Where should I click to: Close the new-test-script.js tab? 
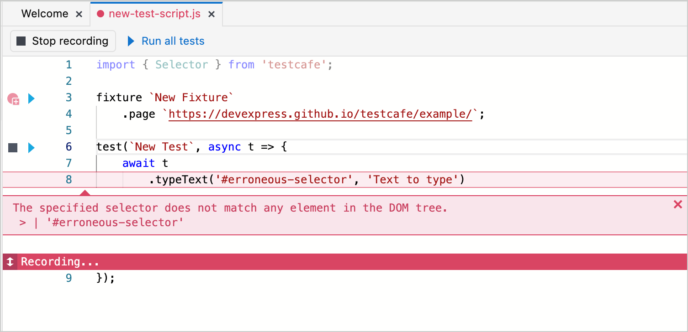(211, 14)
